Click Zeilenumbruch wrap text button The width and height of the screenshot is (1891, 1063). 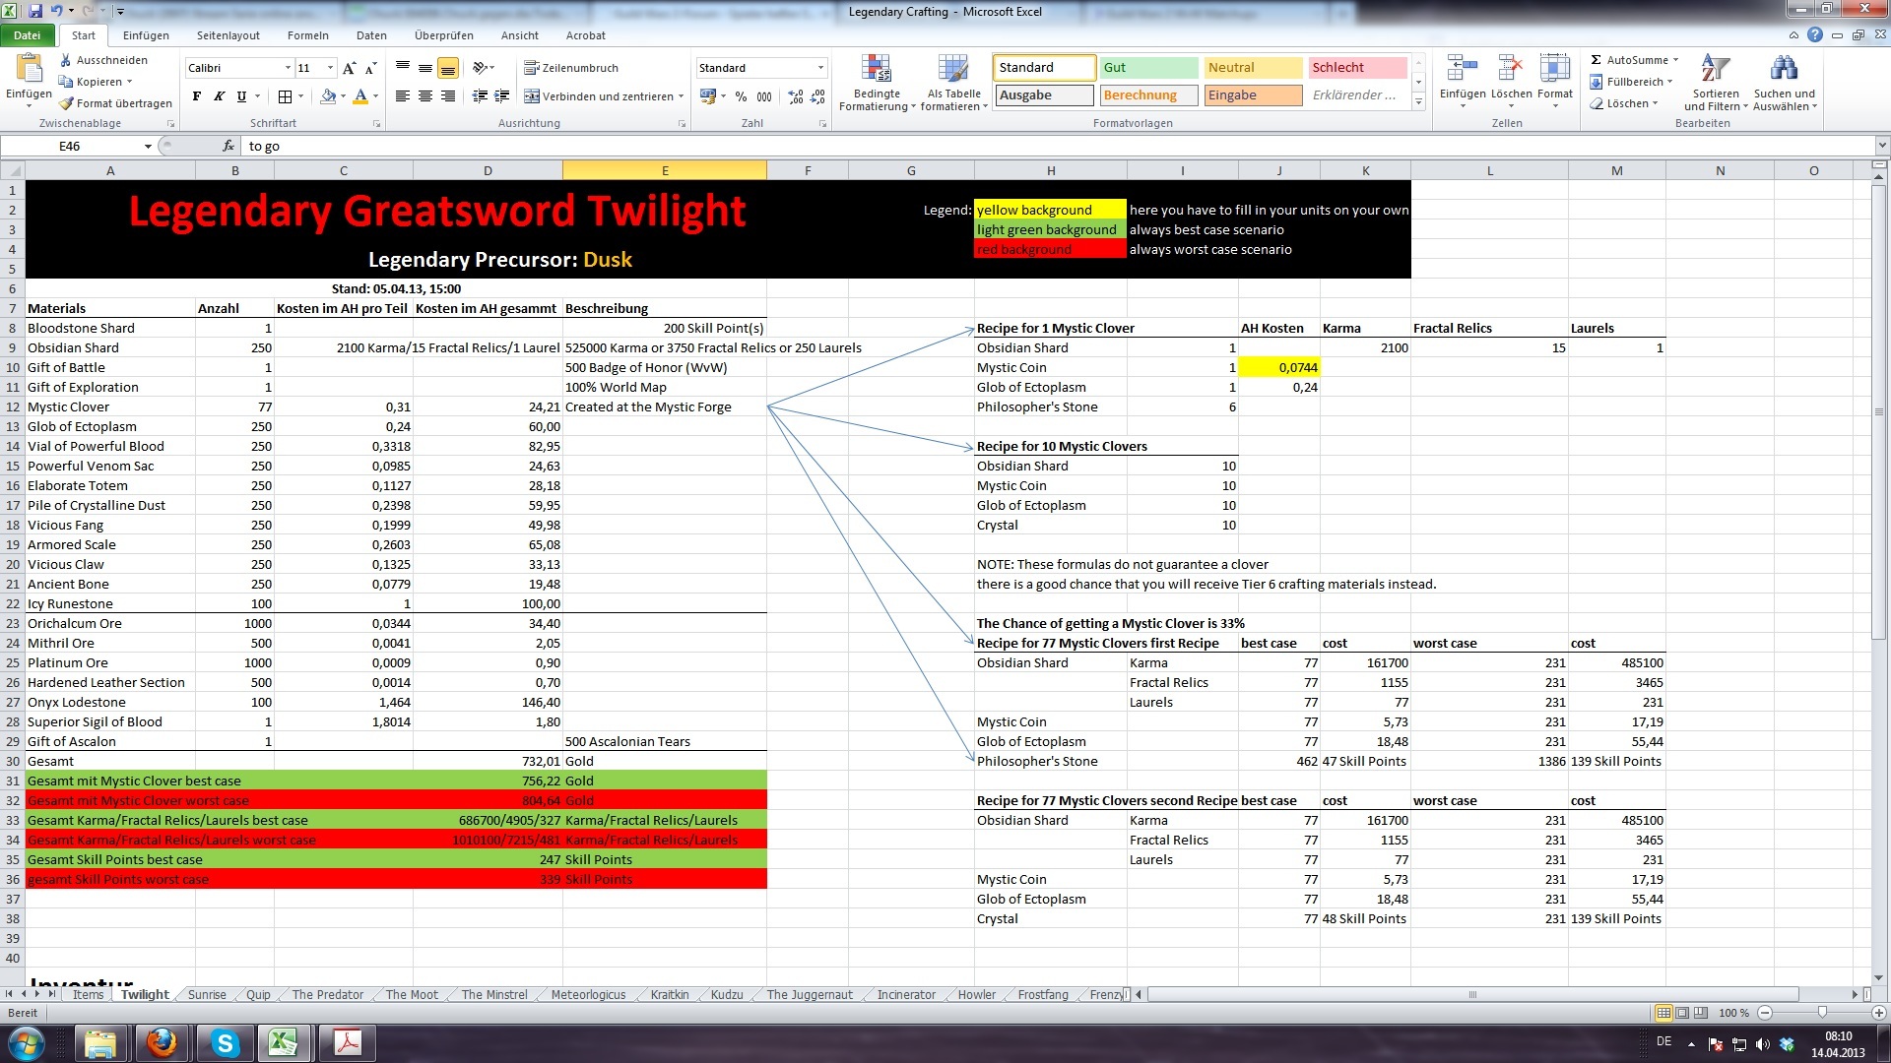click(x=571, y=68)
